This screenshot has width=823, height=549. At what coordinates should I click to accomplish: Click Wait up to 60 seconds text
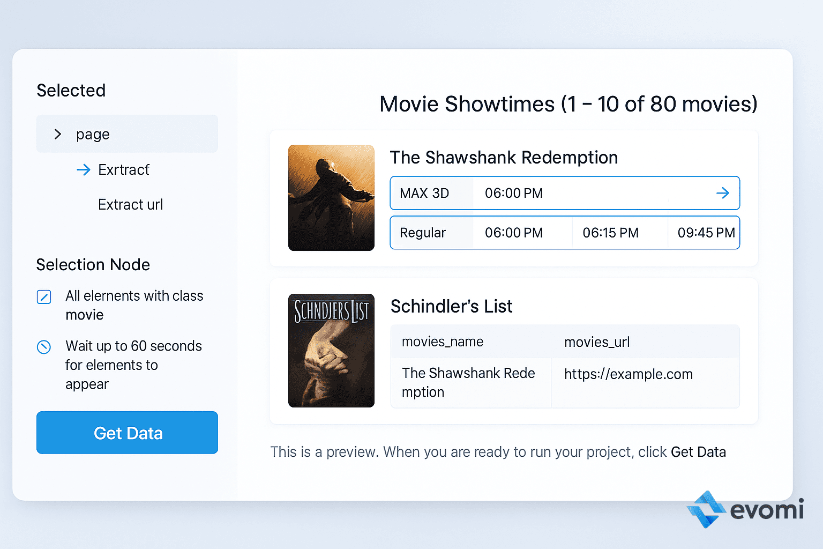click(x=133, y=365)
